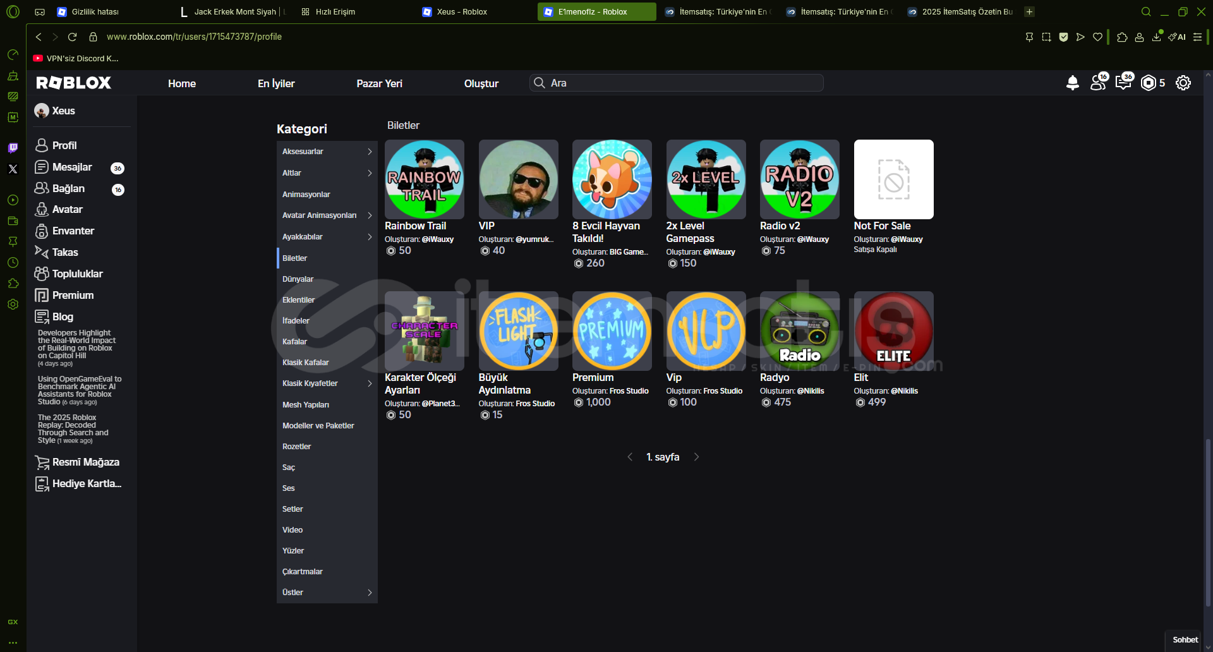Open the Elit pass thumbnail

coord(894,331)
